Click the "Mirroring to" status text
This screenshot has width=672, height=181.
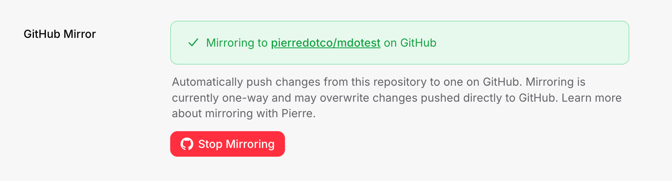237,43
